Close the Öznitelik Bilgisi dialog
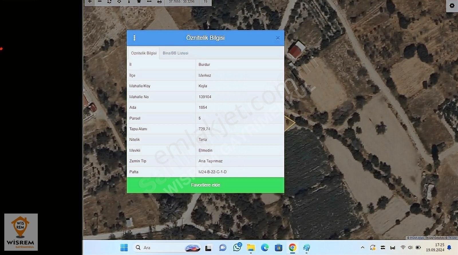This screenshot has height=255, width=458. pos(278,38)
